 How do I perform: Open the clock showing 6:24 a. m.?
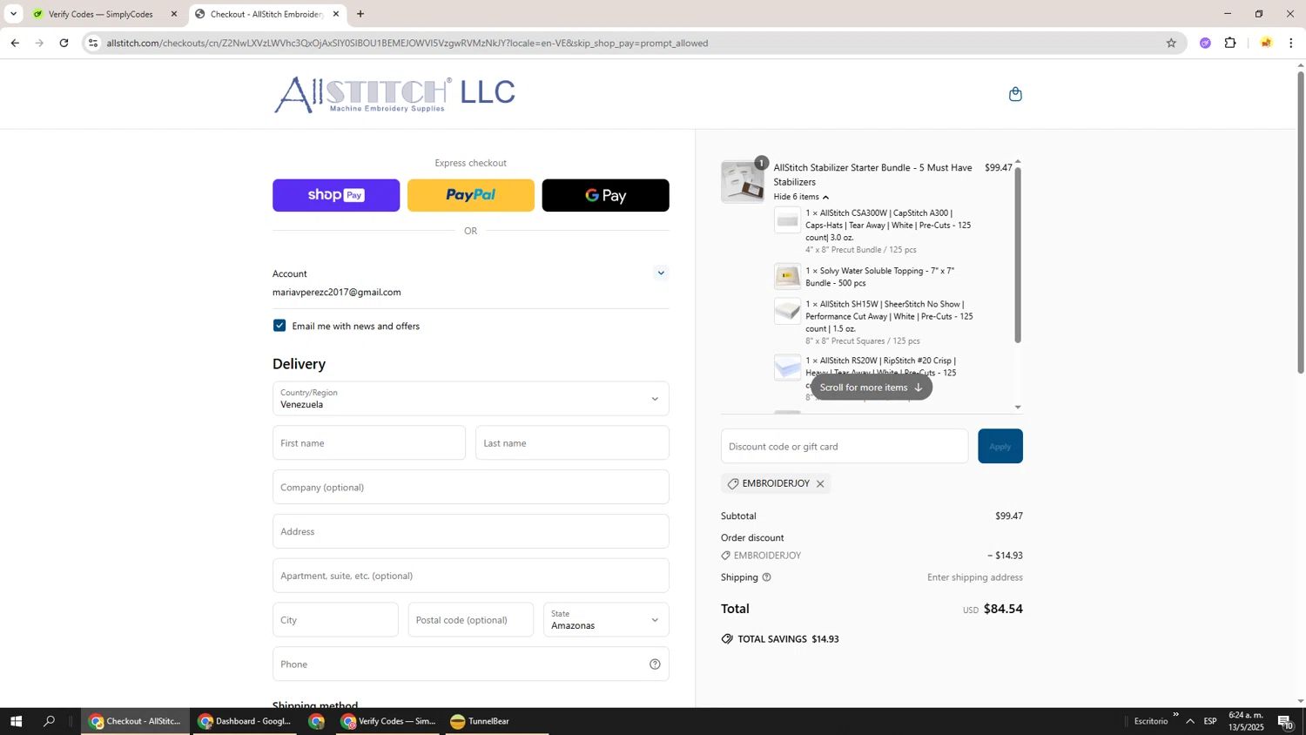tap(1245, 721)
